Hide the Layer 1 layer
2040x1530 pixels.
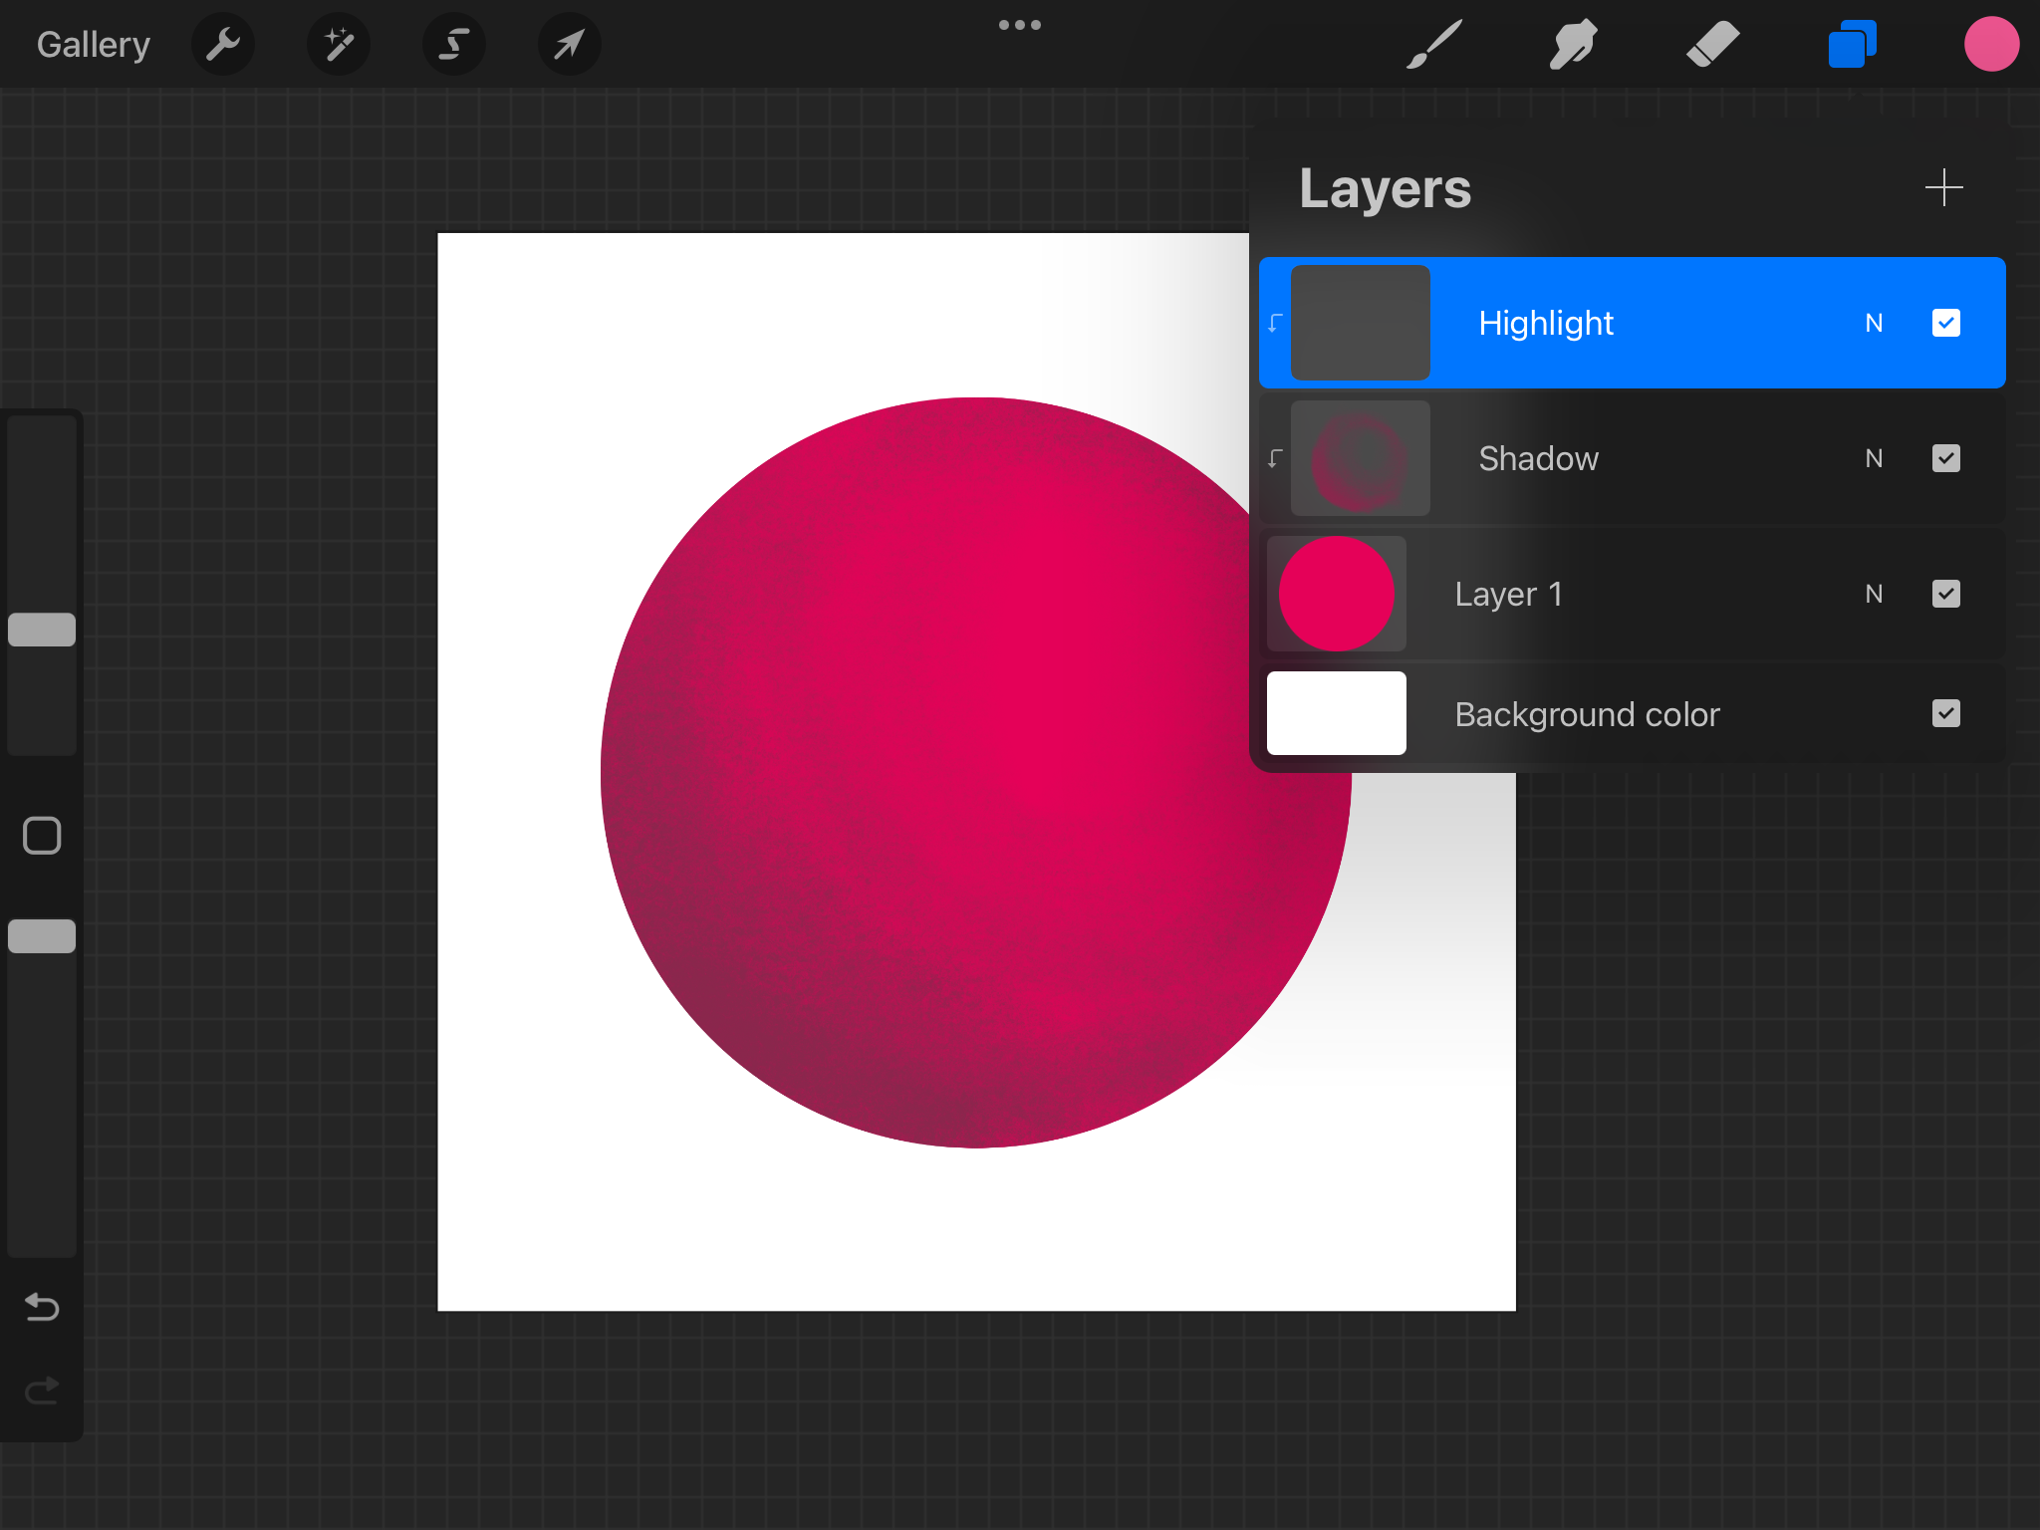pos(1944,594)
